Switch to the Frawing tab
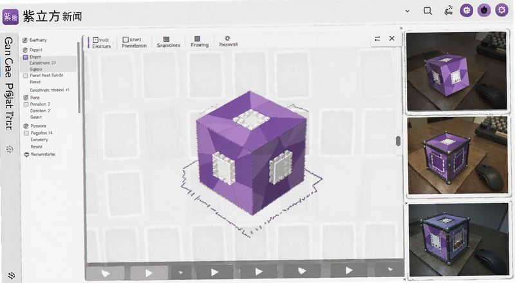The height and width of the screenshot is (283, 515). (x=200, y=42)
